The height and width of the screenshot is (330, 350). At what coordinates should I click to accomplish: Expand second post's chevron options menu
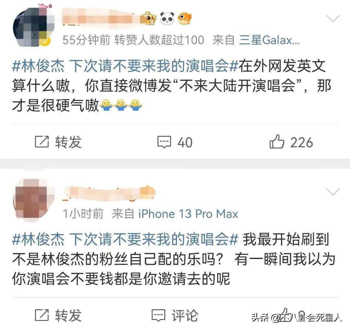point(333,192)
